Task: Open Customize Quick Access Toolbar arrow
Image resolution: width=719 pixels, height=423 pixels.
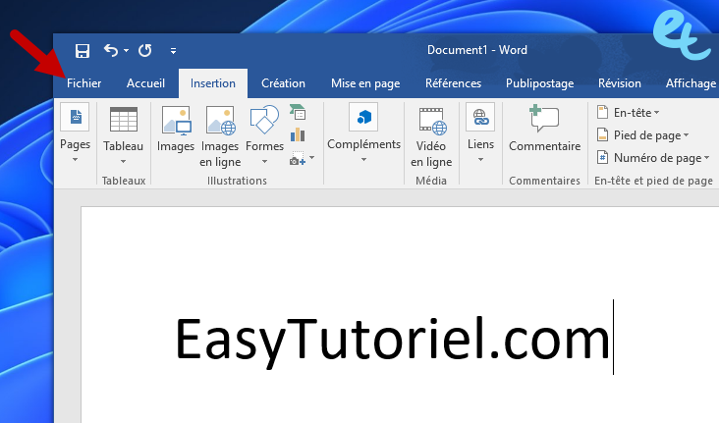Action: click(173, 51)
